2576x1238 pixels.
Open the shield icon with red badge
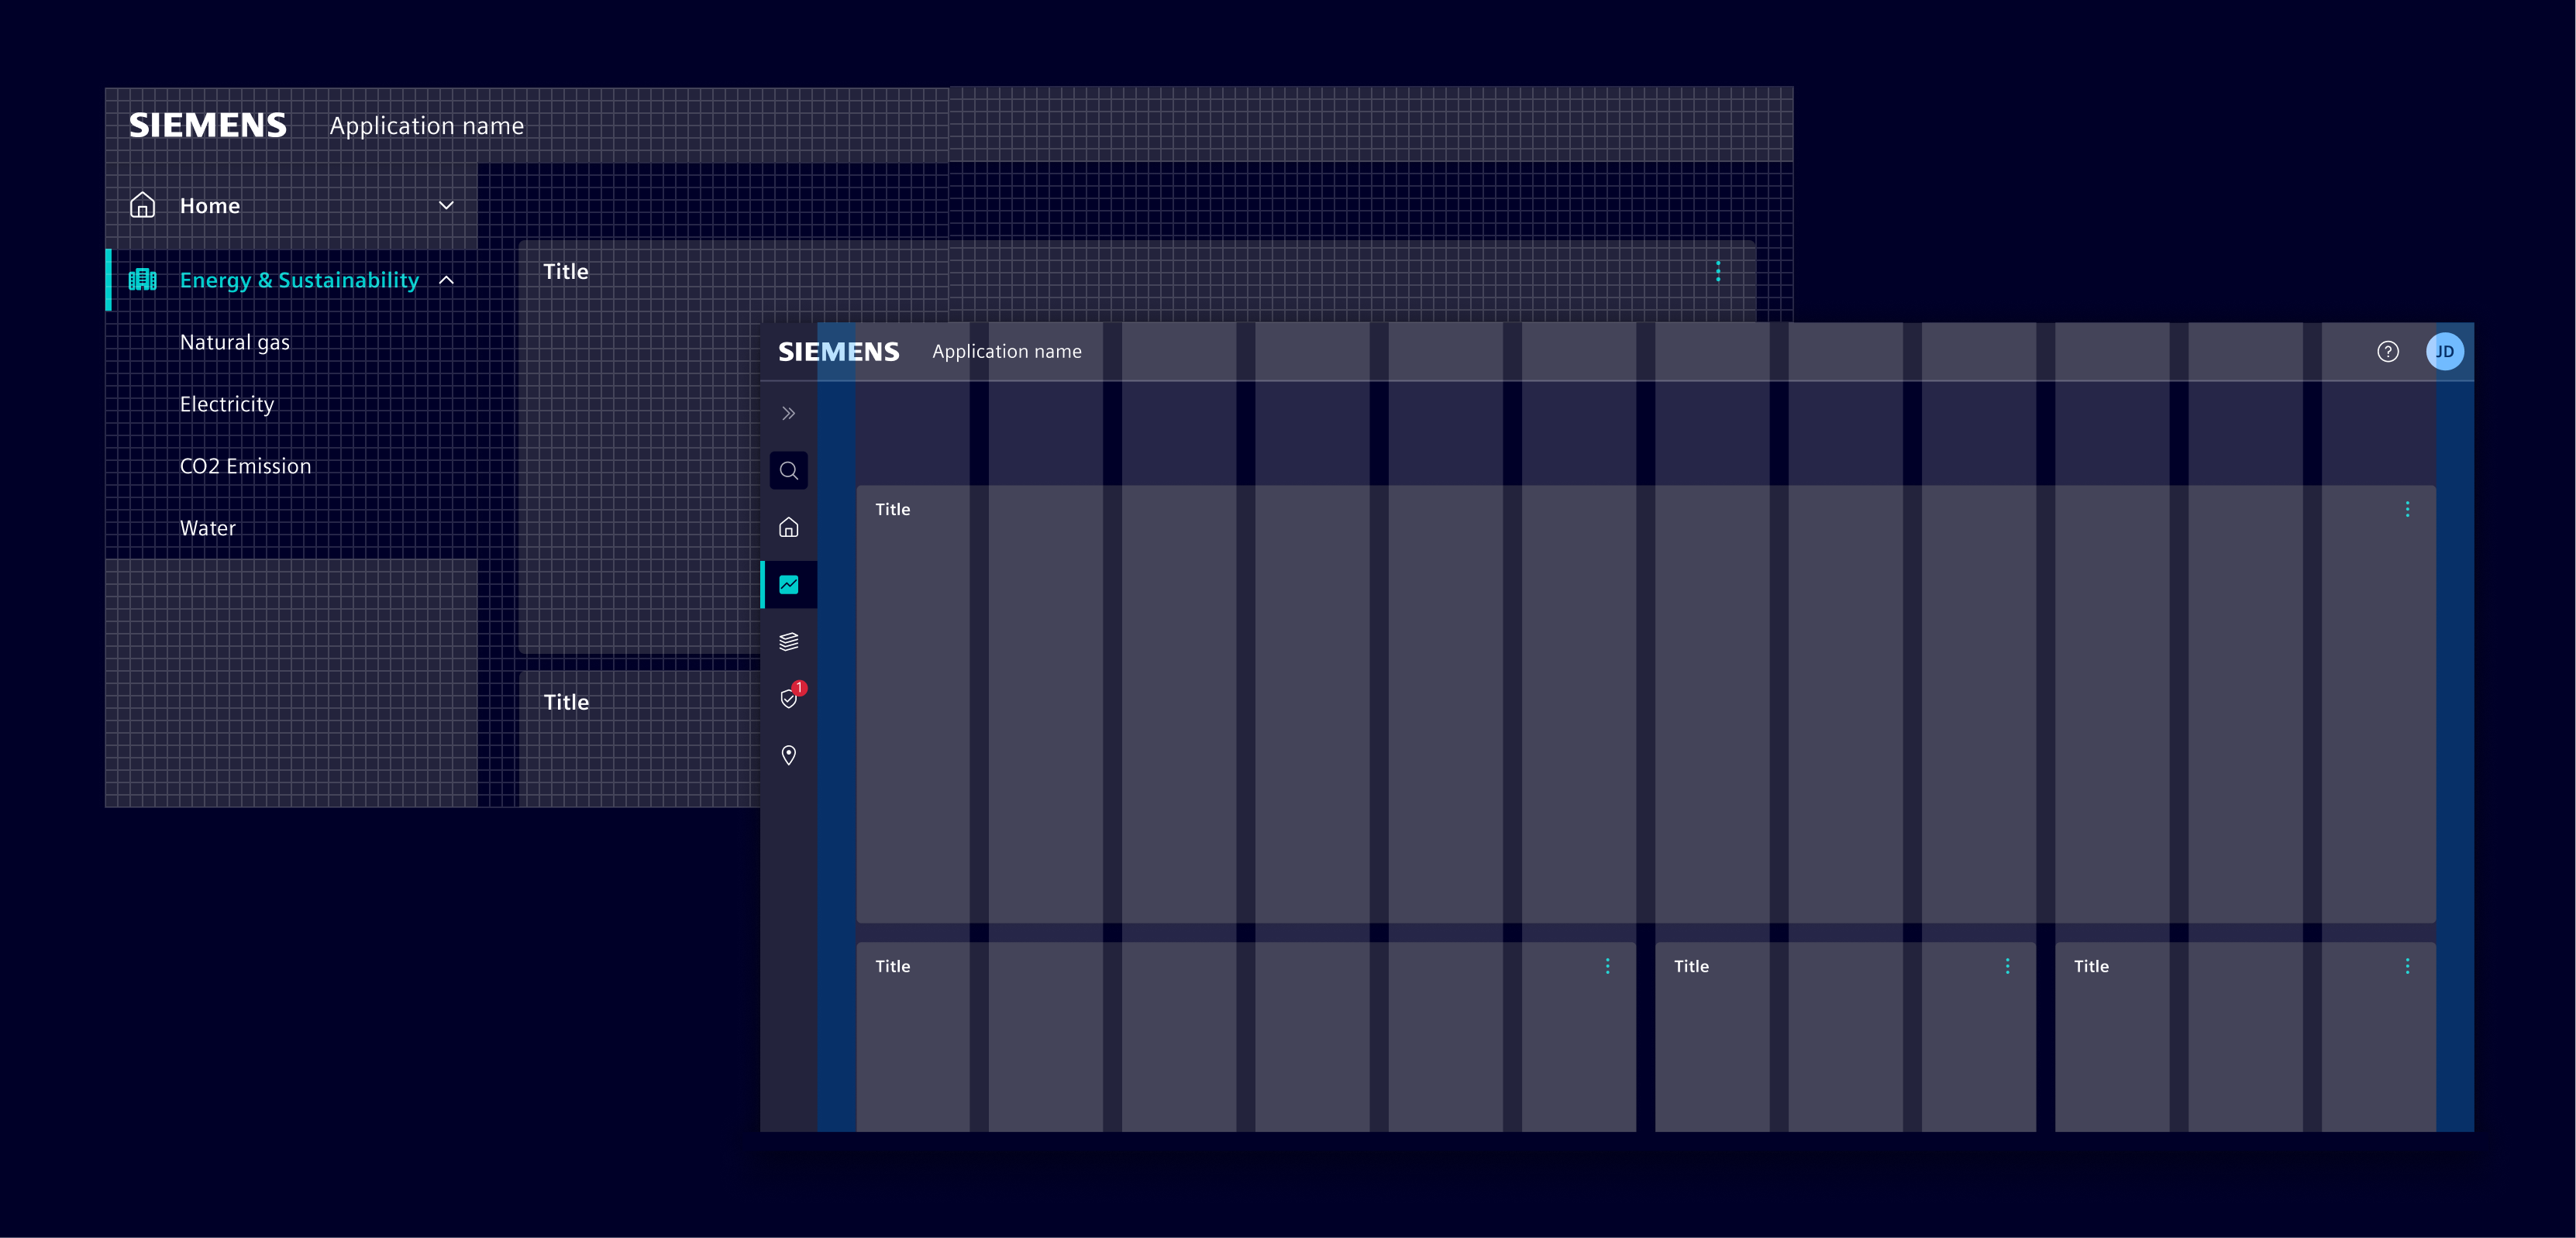(790, 697)
